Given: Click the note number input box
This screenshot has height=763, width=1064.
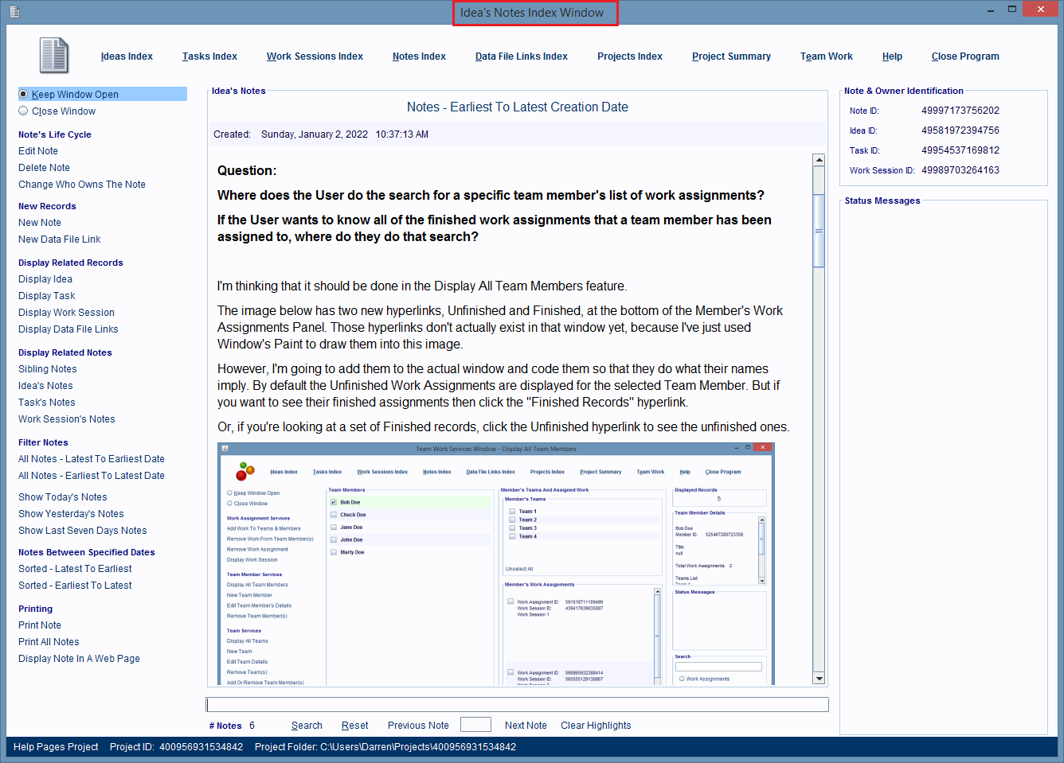Looking at the screenshot, I should (475, 725).
